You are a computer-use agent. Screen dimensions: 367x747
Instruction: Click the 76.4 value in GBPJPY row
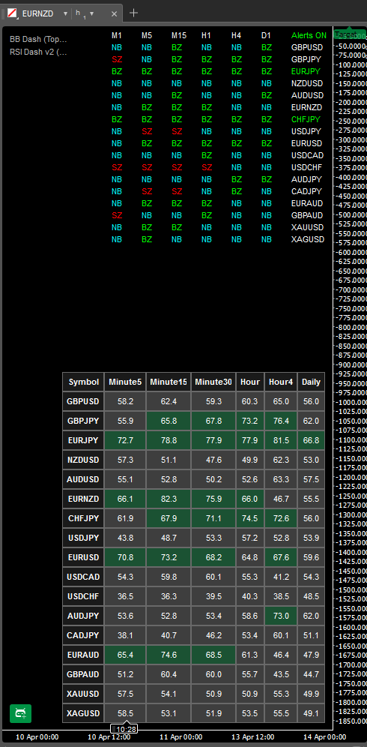(x=281, y=421)
